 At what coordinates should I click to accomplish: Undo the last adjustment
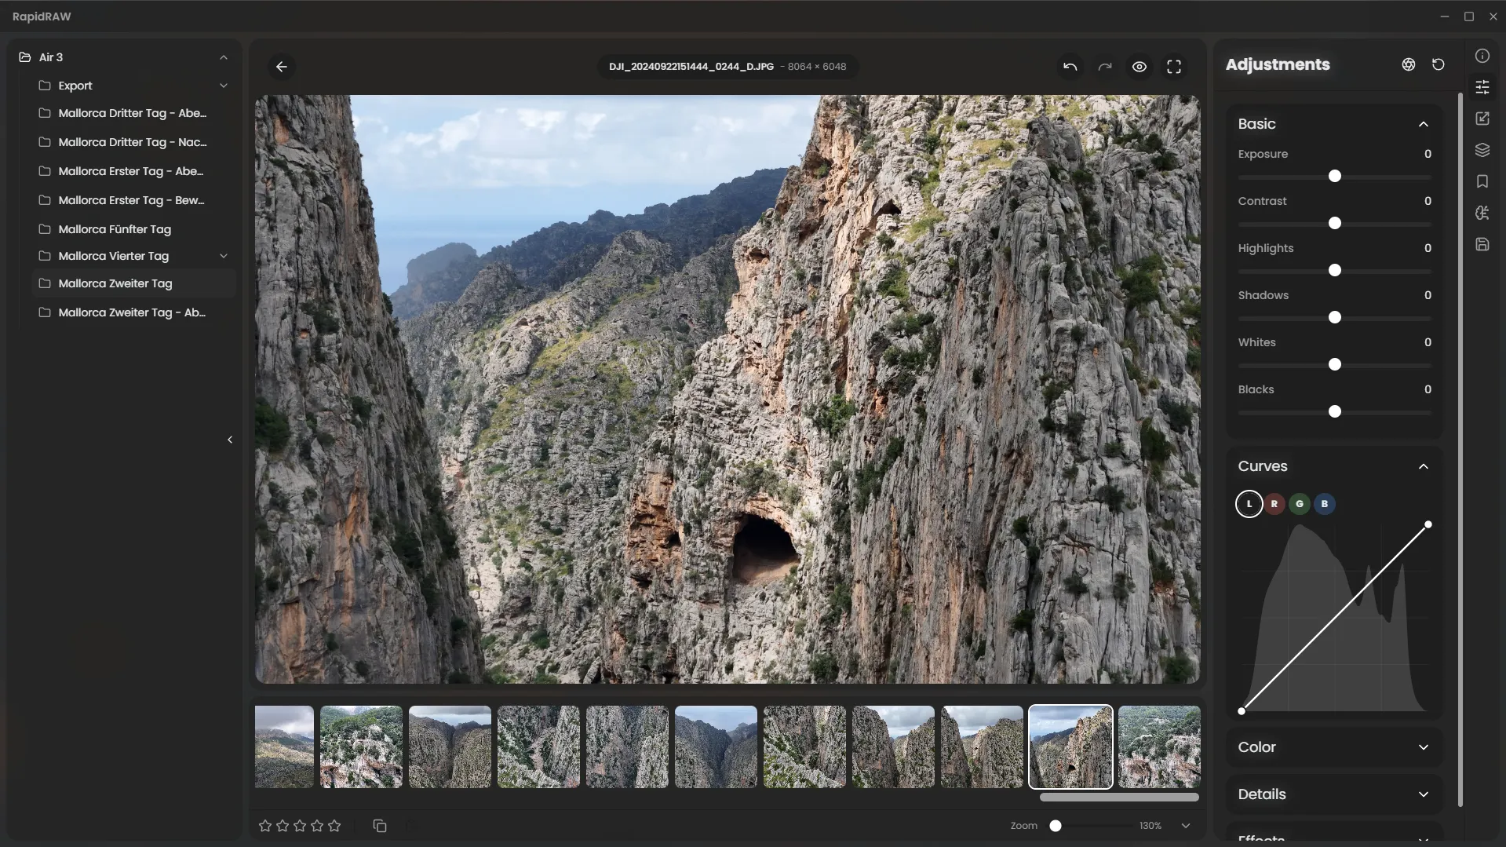click(x=1070, y=67)
